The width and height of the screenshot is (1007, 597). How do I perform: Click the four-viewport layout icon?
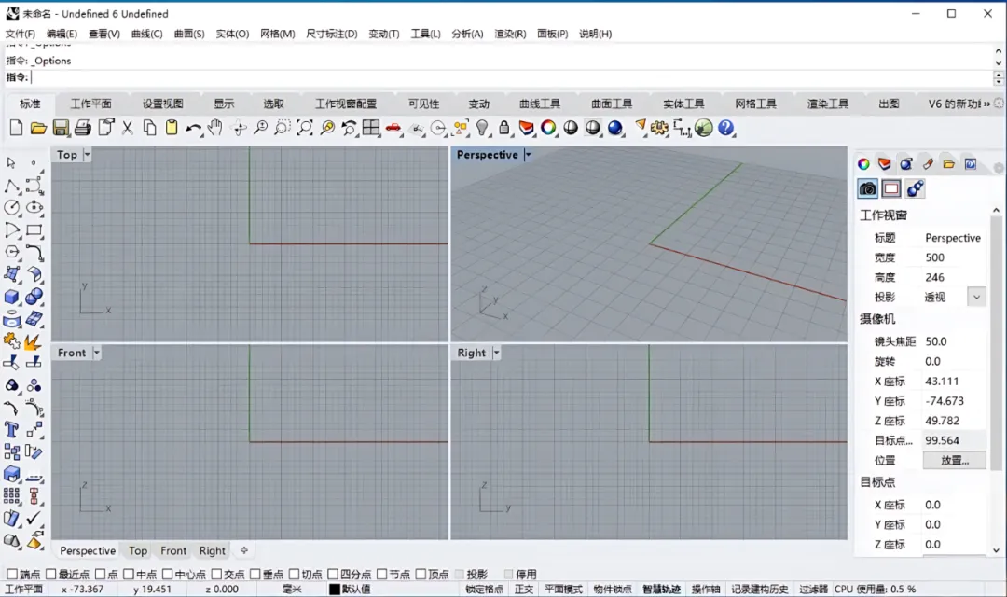tap(370, 128)
